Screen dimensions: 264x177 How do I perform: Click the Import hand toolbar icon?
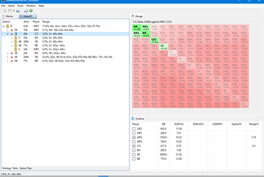(18, 11)
